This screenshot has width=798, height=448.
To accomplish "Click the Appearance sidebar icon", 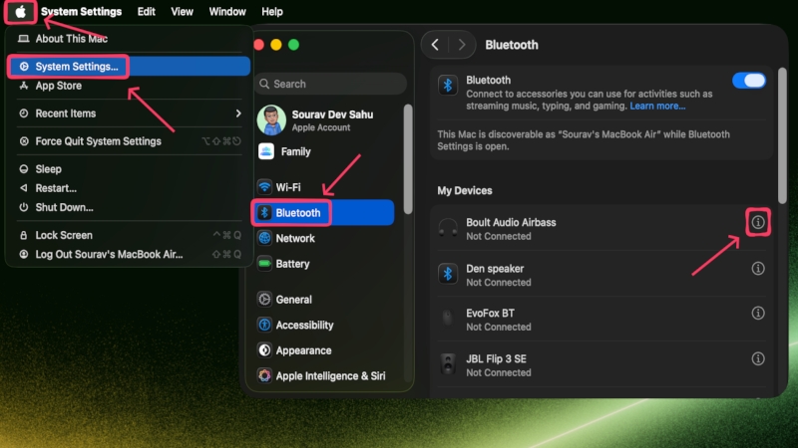I will (264, 350).
